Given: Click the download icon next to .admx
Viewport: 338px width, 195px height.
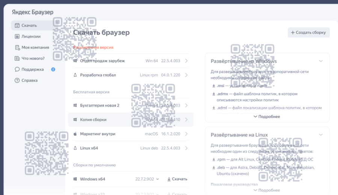Looking at the screenshot, I should coord(214,94).
